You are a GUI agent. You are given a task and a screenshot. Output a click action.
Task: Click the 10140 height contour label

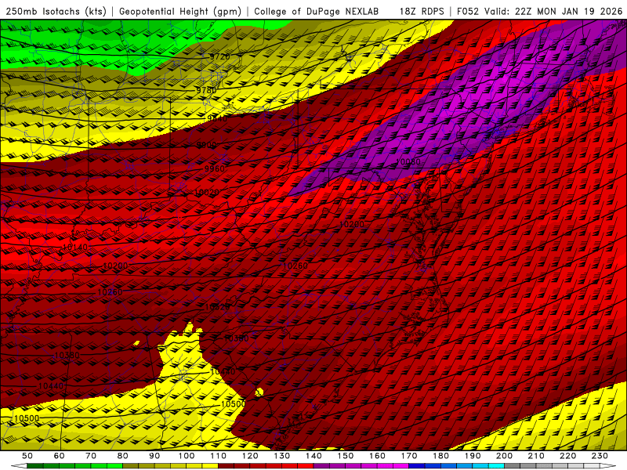pos(75,248)
